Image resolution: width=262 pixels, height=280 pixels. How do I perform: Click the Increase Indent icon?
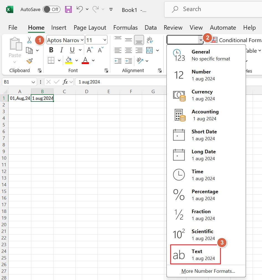129,61
